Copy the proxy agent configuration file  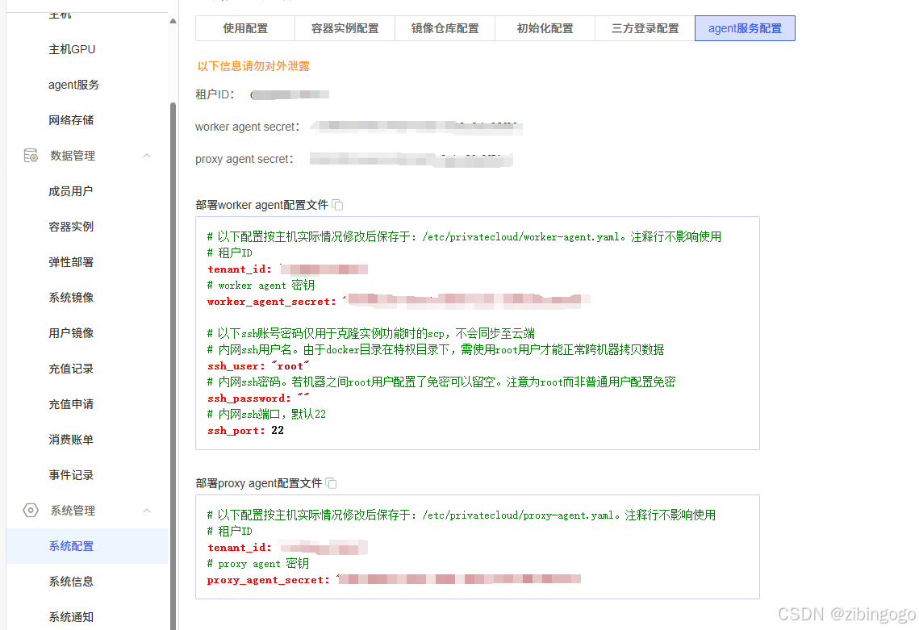click(x=331, y=483)
